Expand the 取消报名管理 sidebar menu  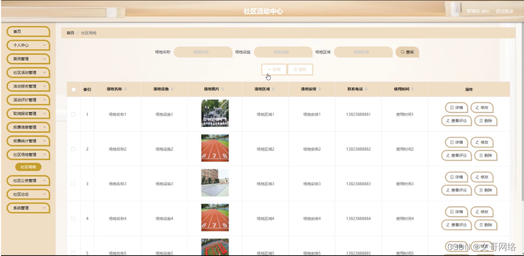click(x=28, y=114)
